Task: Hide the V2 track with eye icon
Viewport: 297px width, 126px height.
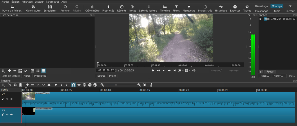Action: click(x=12, y=99)
